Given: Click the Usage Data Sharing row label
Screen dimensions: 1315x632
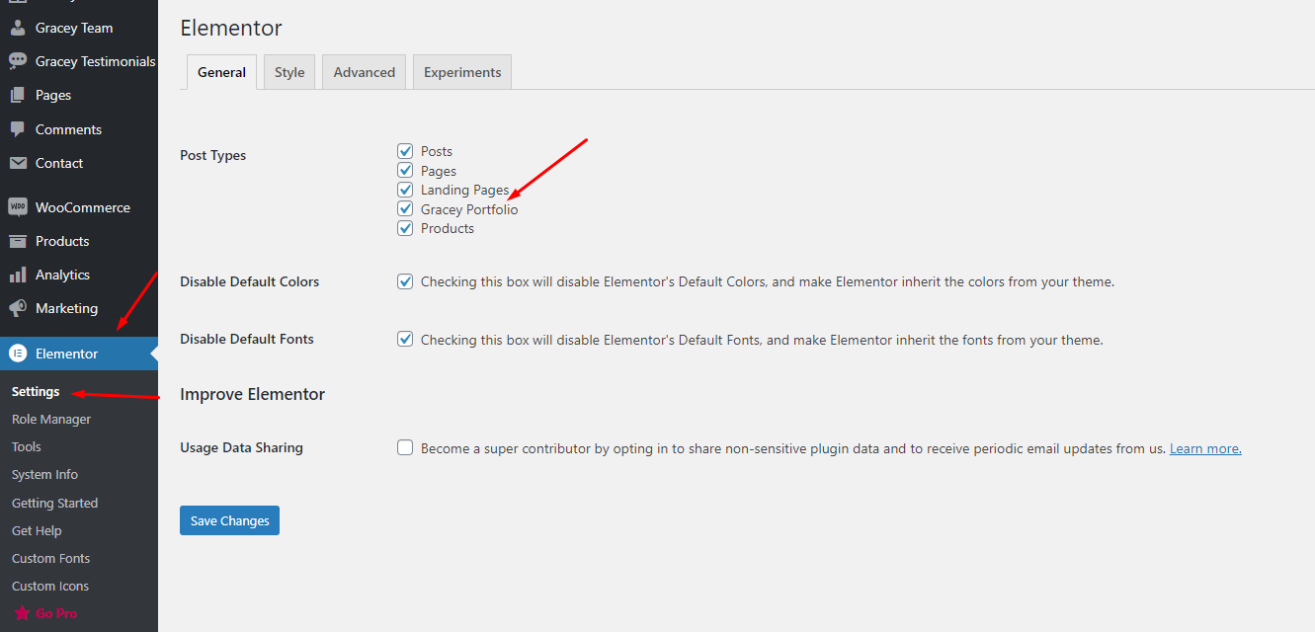Looking at the screenshot, I should 241,447.
